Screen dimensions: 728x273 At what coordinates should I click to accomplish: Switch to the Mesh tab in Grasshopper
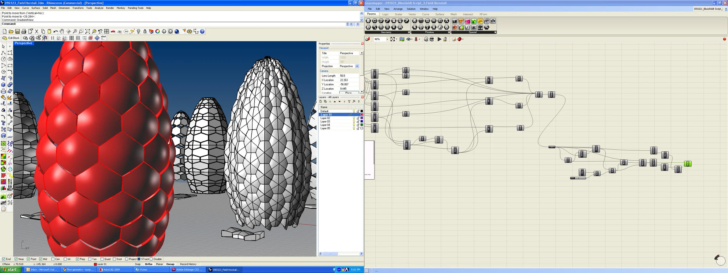point(453,14)
